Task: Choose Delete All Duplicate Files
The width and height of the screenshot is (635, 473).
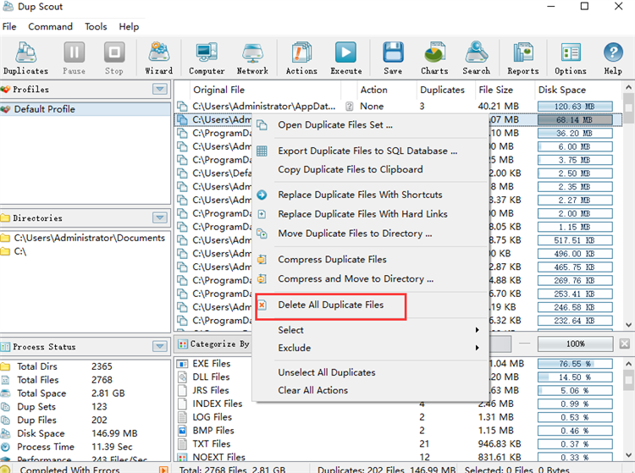Action: [x=331, y=305]
